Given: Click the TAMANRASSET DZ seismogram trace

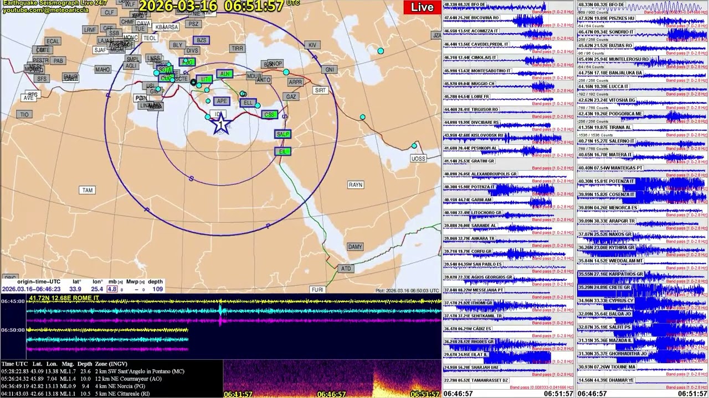Looking at the screenshot, I should click(508, 383).
